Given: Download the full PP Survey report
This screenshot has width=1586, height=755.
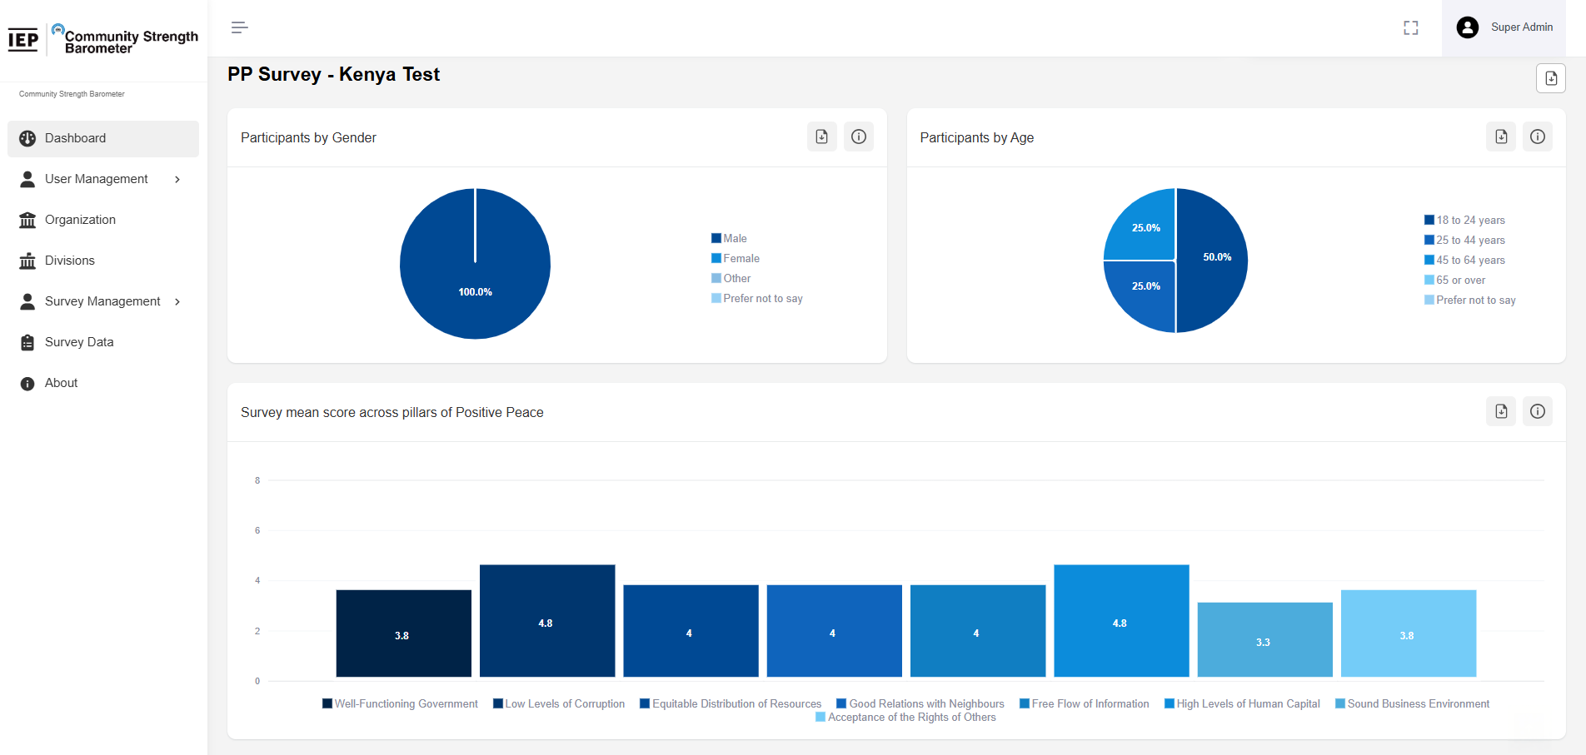Looking at the screenshot, I should pyautogui.click(x=1550, y=78).
